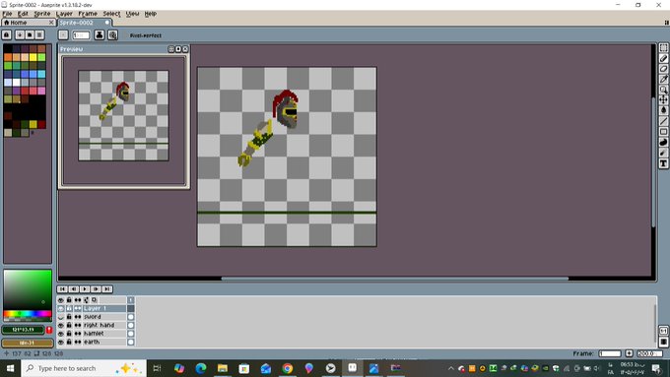Select the Paint Bucket tool

click(x=663, y=110)
